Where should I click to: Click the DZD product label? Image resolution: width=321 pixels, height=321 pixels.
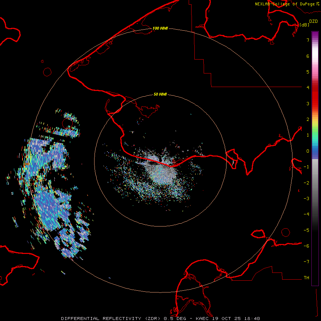tap(314, 21)
